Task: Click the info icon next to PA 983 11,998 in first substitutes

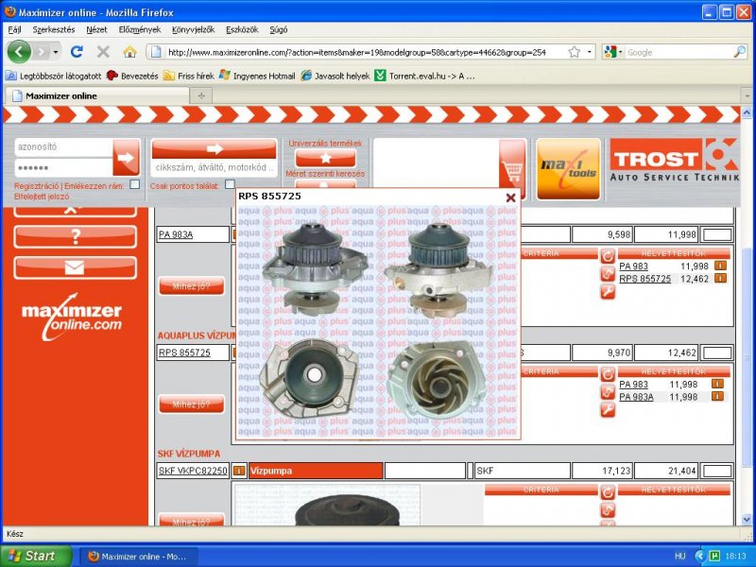Action: click(x=720, y=266)
